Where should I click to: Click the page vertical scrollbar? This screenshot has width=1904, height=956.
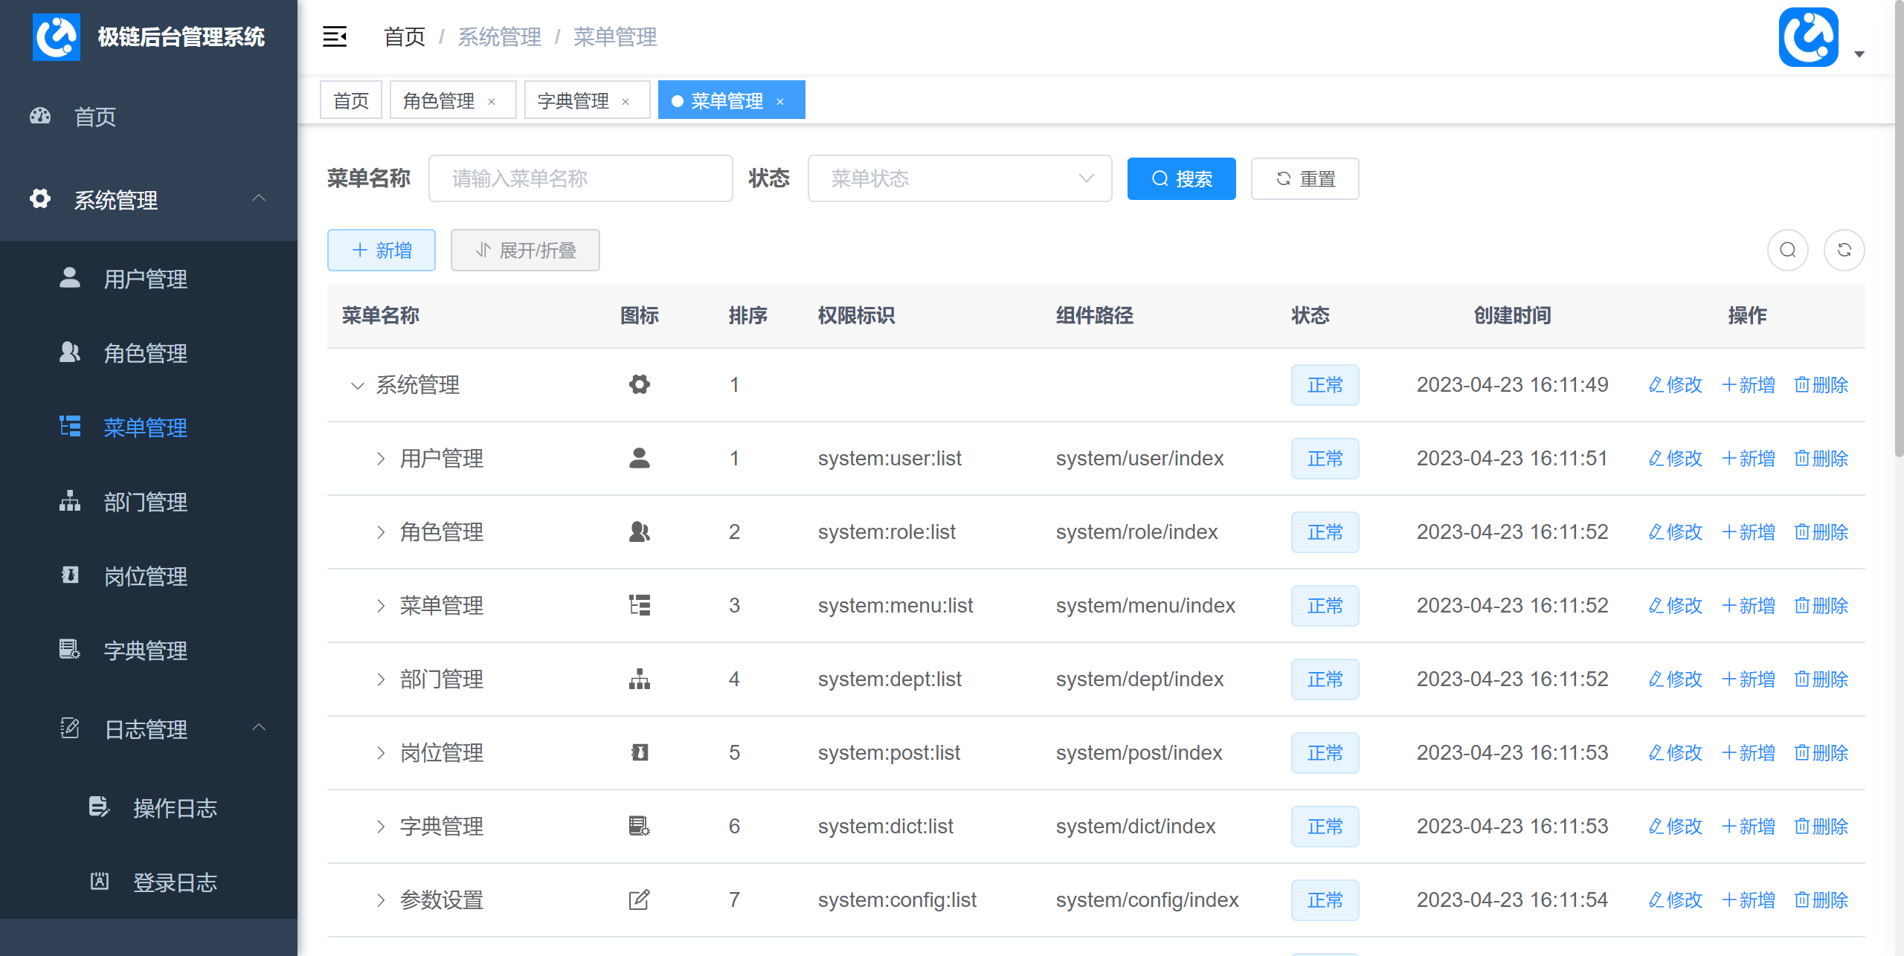1898,230
